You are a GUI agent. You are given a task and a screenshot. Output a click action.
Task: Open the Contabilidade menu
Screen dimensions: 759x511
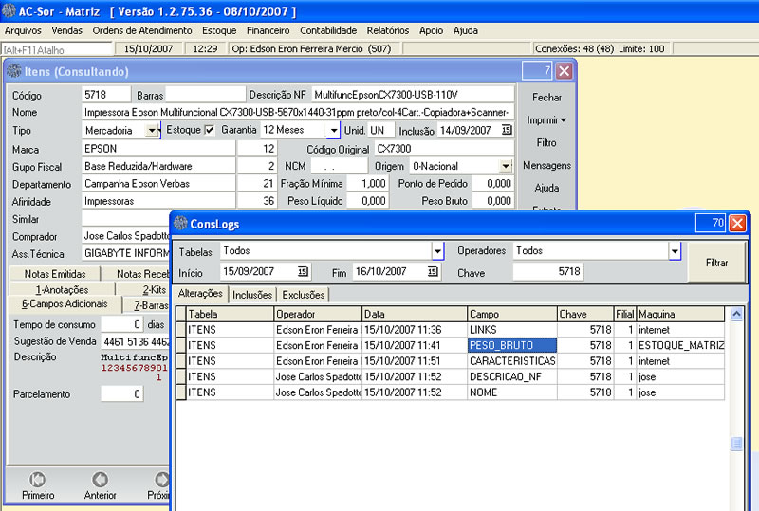point(328,30)
